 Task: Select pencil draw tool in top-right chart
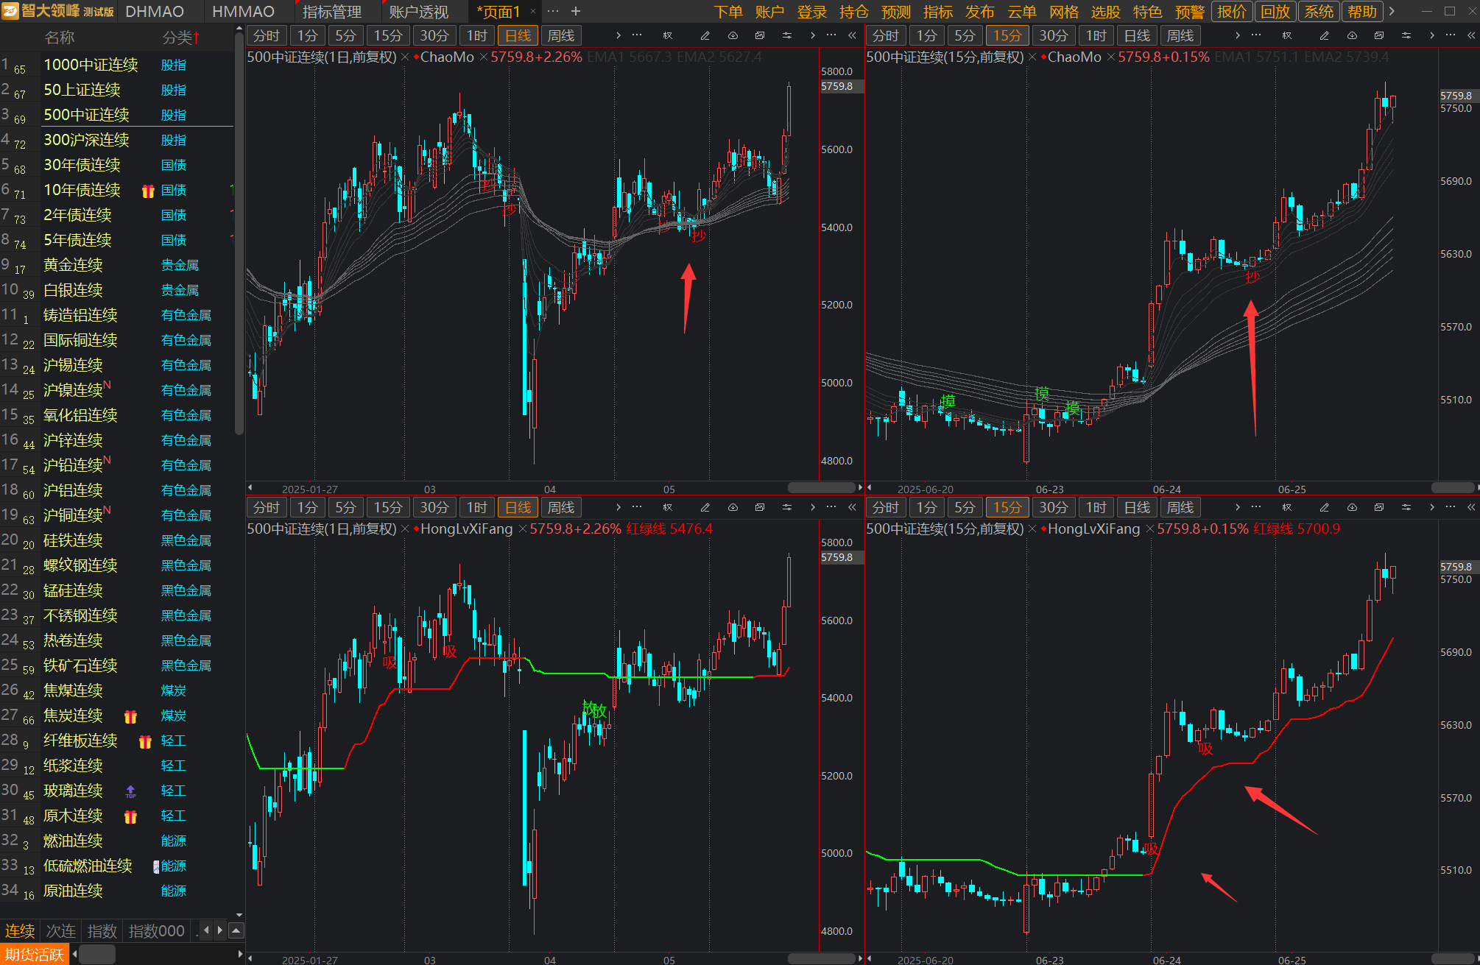1324,35
